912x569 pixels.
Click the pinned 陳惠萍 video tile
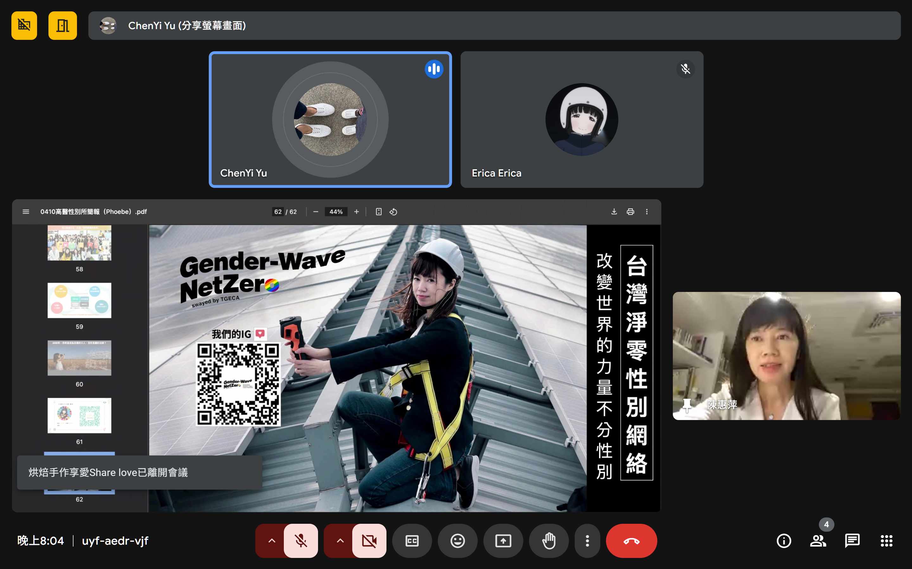(787, 356)
